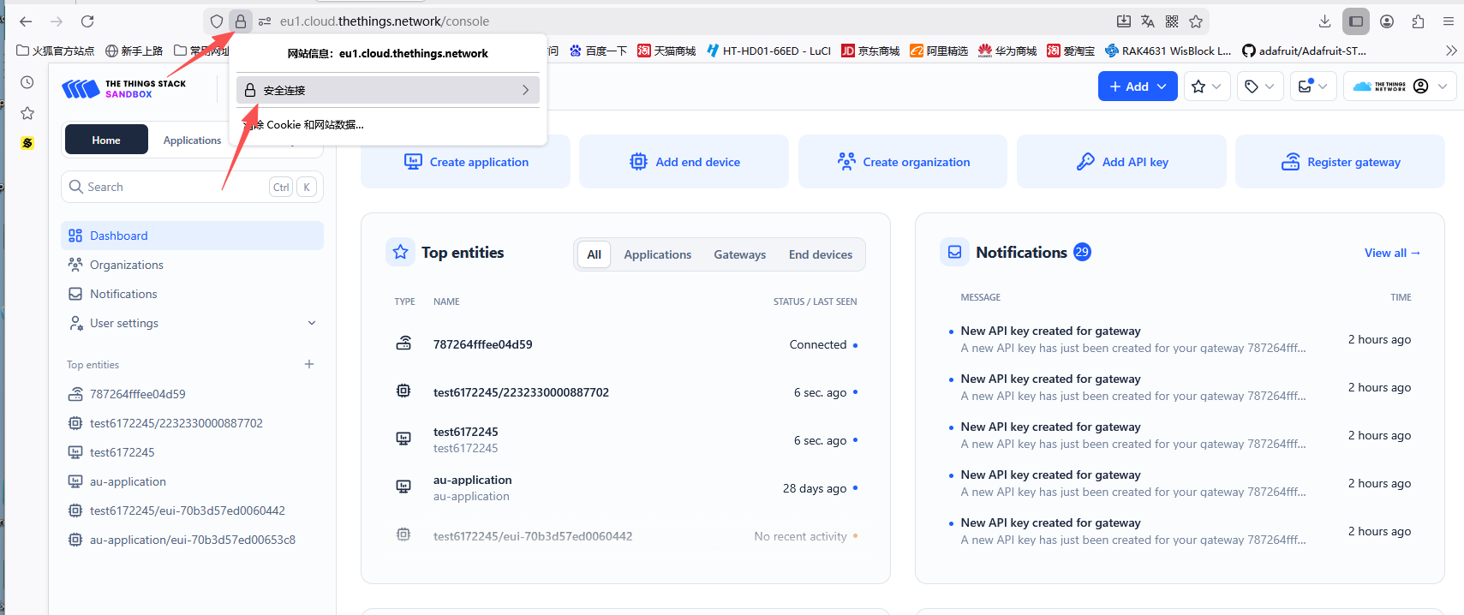Open Organizations in the sidebar

(126, 265)
